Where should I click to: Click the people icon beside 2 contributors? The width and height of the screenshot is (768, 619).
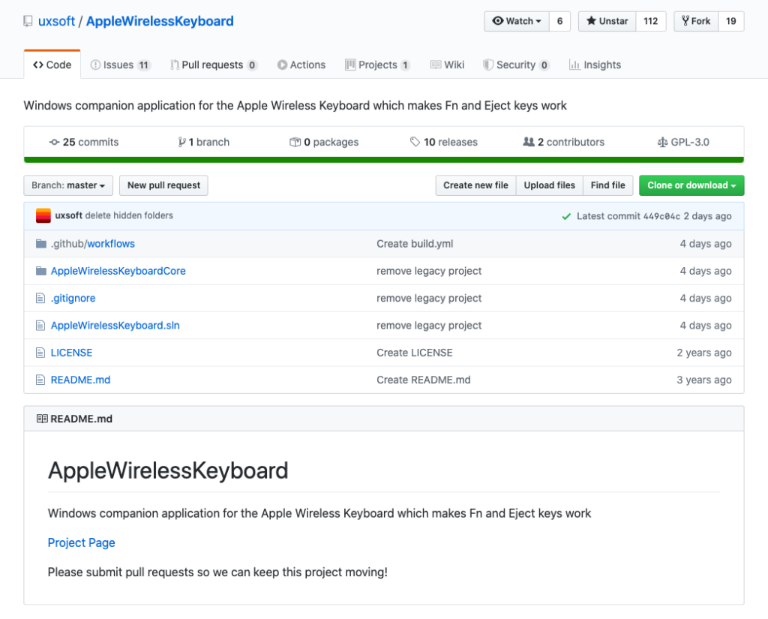[x=529, y=142]
